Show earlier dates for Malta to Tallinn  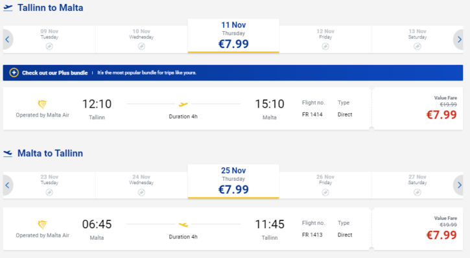8,185
